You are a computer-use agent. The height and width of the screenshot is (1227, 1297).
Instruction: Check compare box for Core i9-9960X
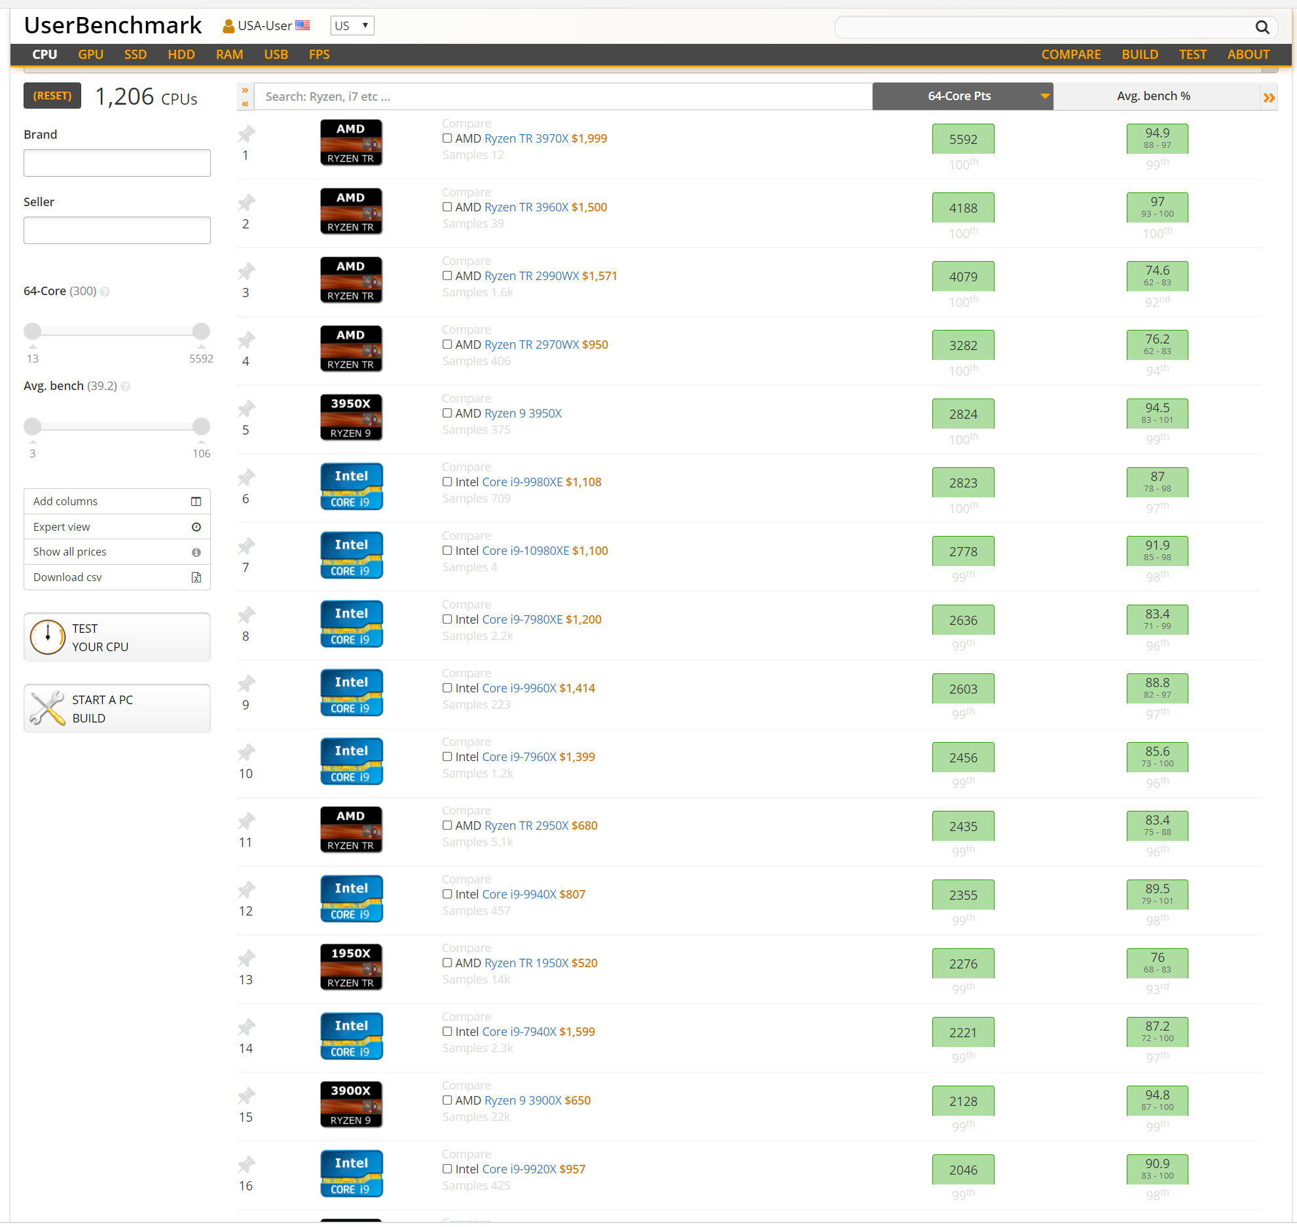tap(447, 688)
